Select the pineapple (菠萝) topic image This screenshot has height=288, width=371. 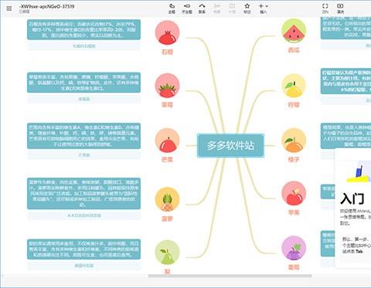167,199
